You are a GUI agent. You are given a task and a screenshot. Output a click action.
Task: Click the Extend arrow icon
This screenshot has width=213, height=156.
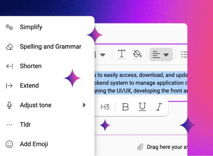tap(9, 86)
